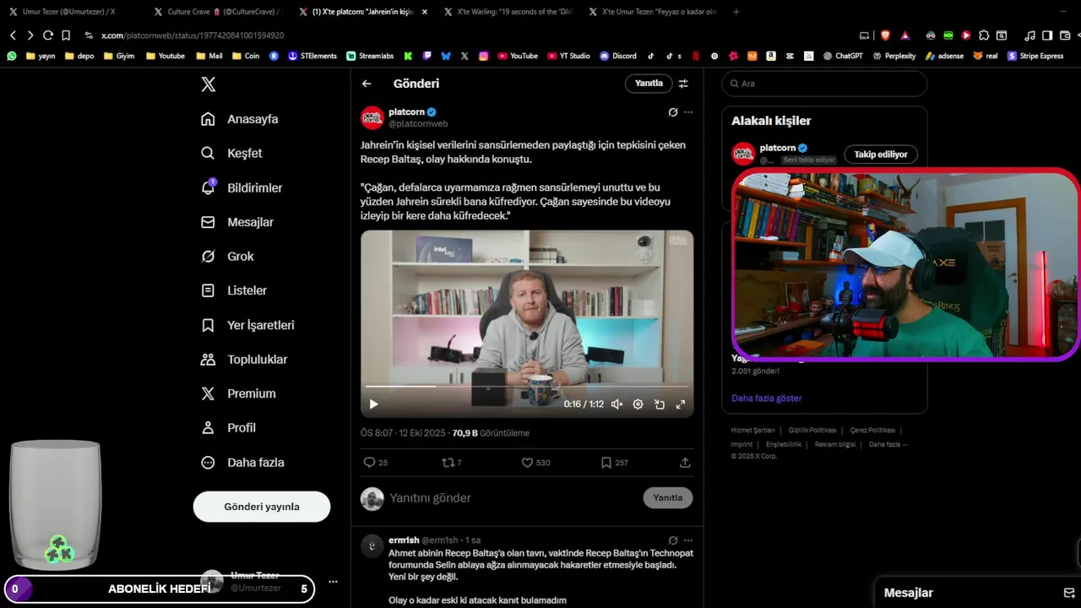The image size is (1081, 608).
Task: Open Topluluklar communities page
Action: click(x=243, y=359)
